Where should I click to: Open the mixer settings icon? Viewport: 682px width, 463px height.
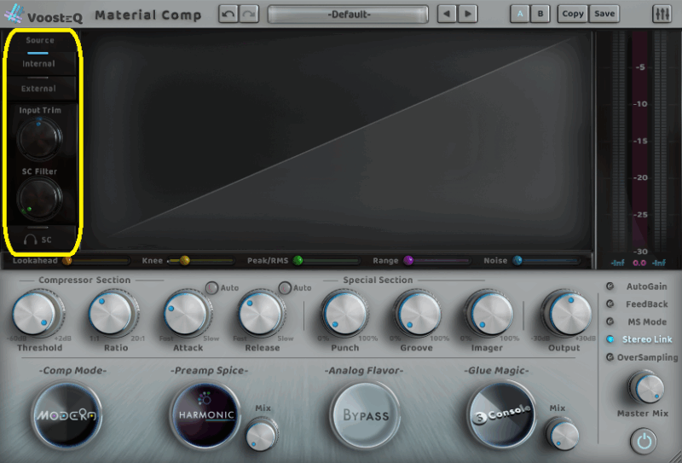(662, 14)
